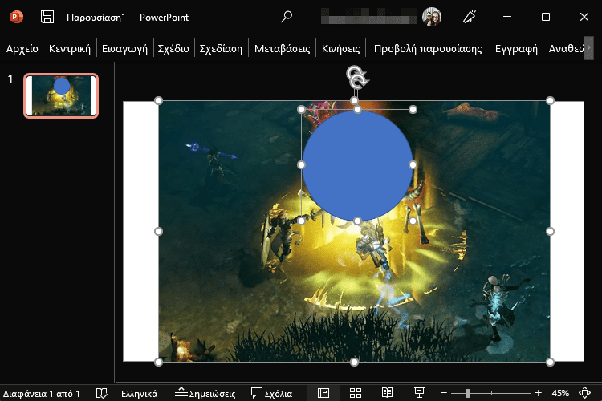
Task: Open the search magnifier in title bar
Action: pos(287,17)
